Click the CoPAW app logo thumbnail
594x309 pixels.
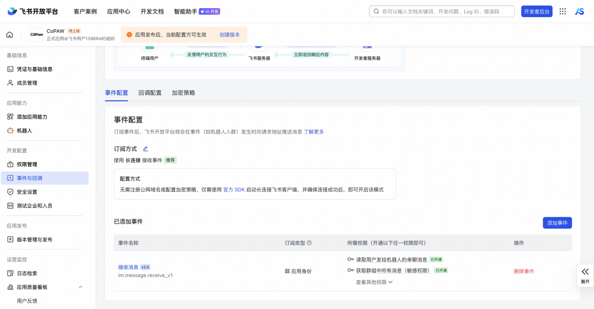37,35
